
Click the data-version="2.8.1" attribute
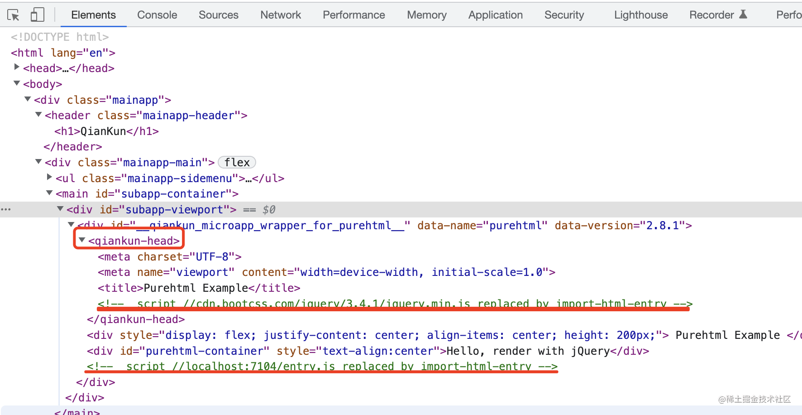point(620,225)
